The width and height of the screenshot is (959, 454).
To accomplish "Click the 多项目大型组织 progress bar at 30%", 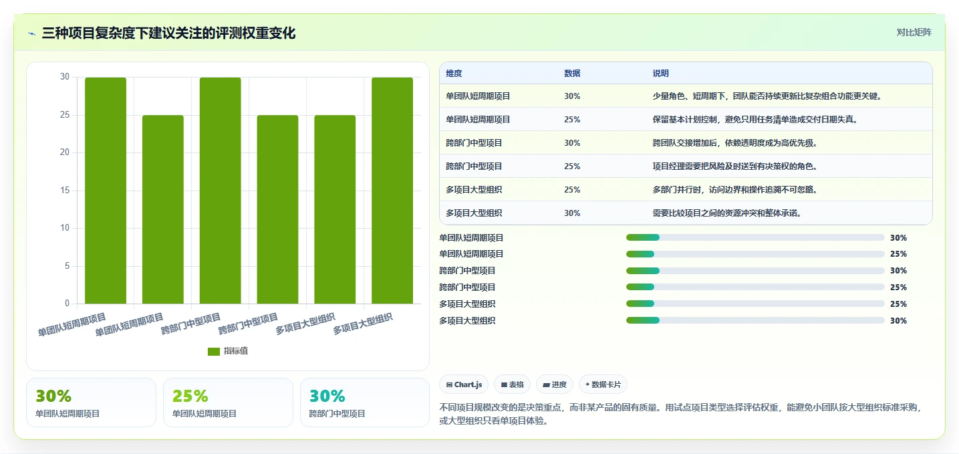I will click(x=755, y=321).
